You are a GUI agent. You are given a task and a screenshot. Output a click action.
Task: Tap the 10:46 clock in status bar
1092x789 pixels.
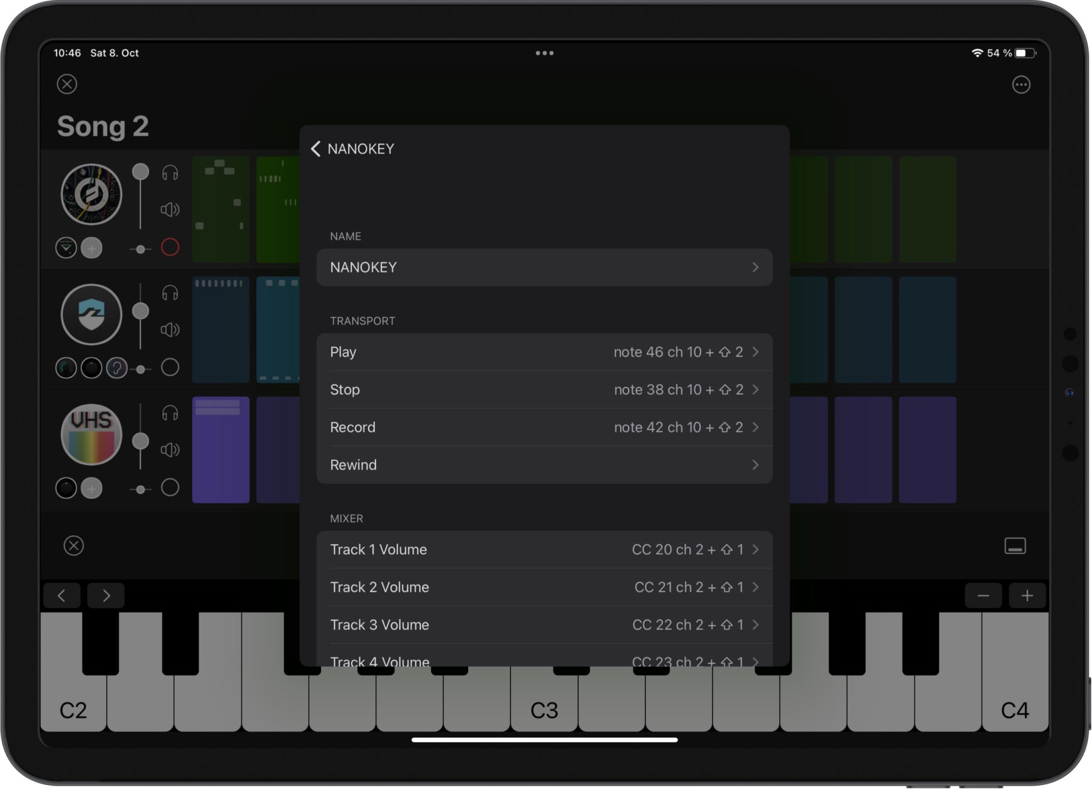[67, 53]
